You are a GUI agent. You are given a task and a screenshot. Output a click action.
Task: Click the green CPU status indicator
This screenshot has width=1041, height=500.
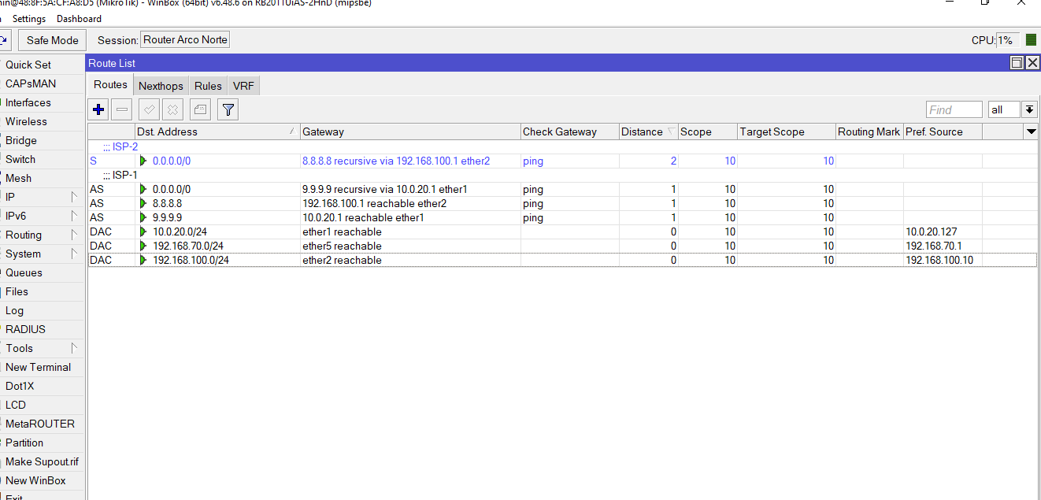click(x=1031, y=40)
